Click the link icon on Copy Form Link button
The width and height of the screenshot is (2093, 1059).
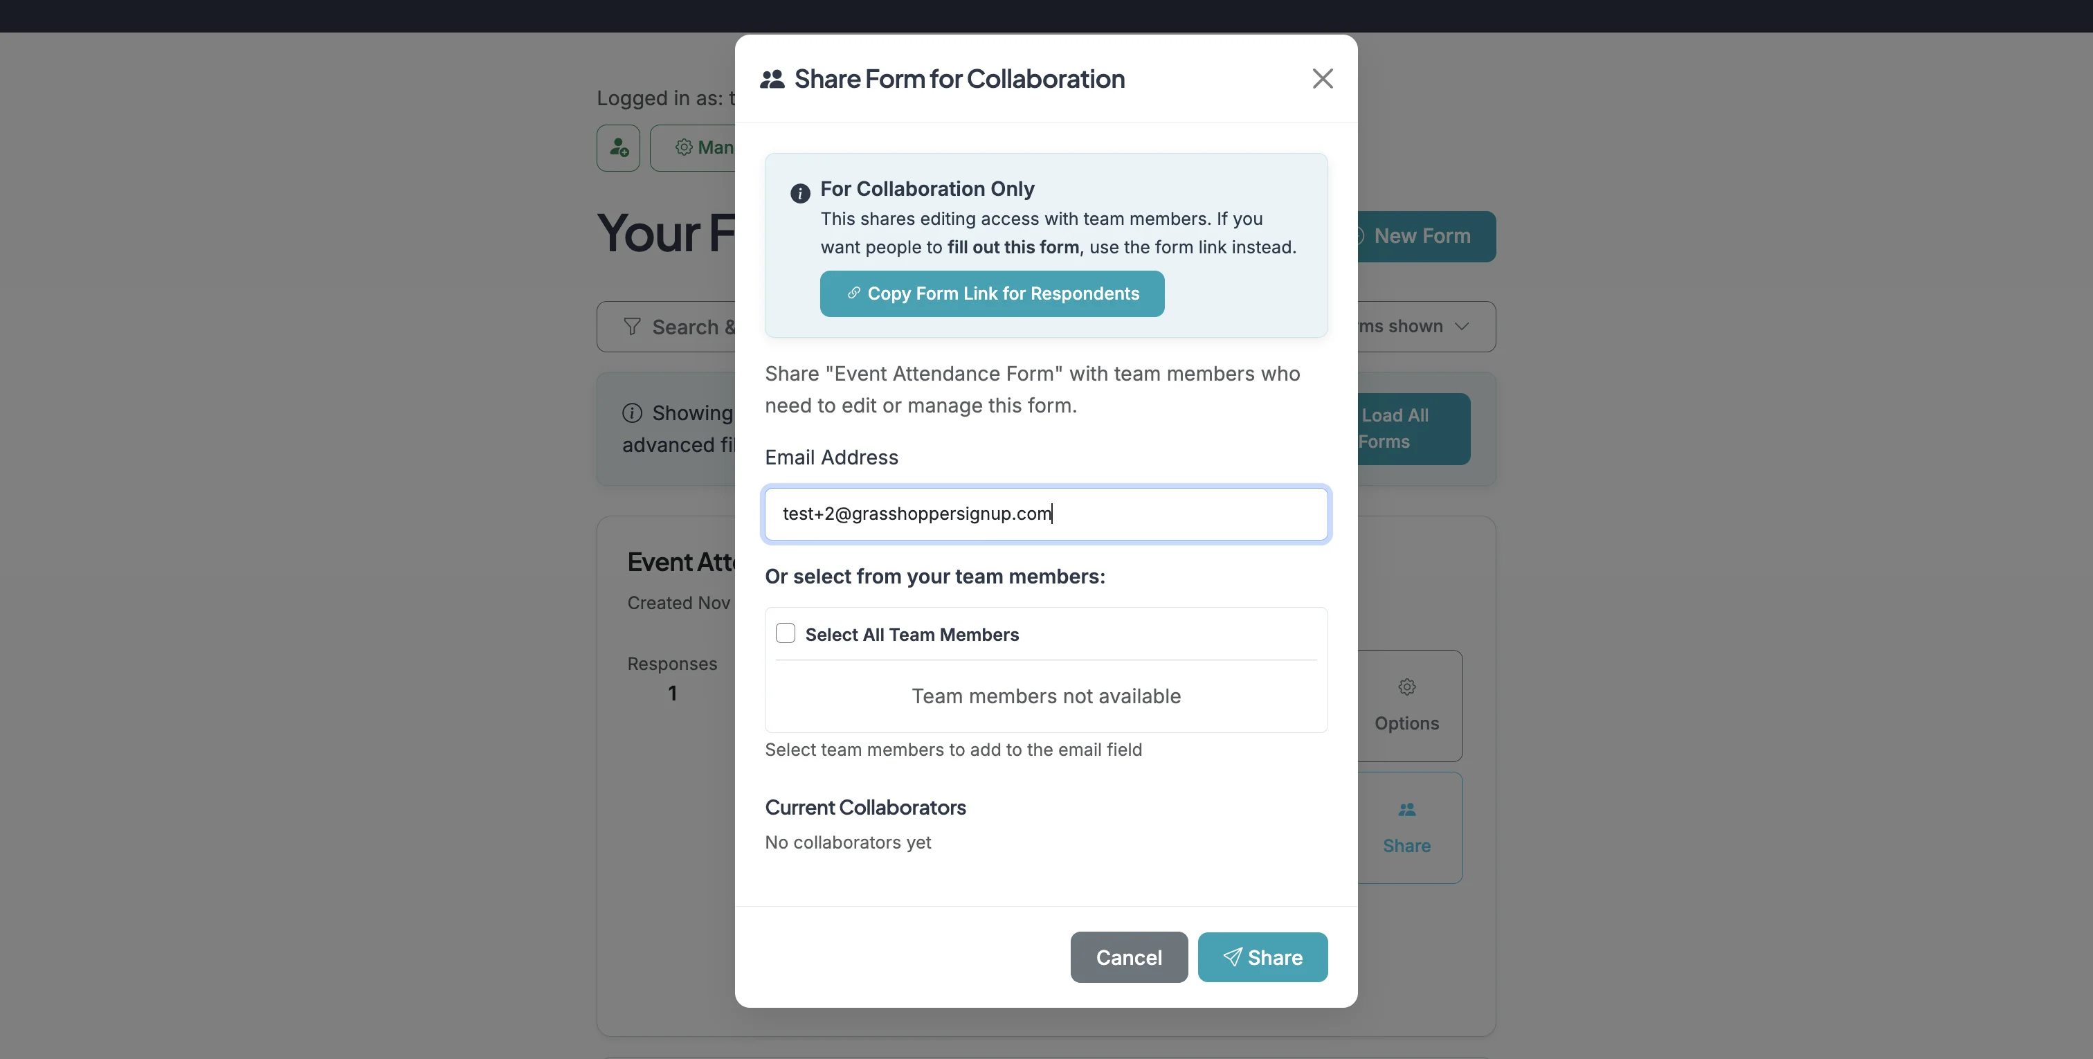coord(854,293)
